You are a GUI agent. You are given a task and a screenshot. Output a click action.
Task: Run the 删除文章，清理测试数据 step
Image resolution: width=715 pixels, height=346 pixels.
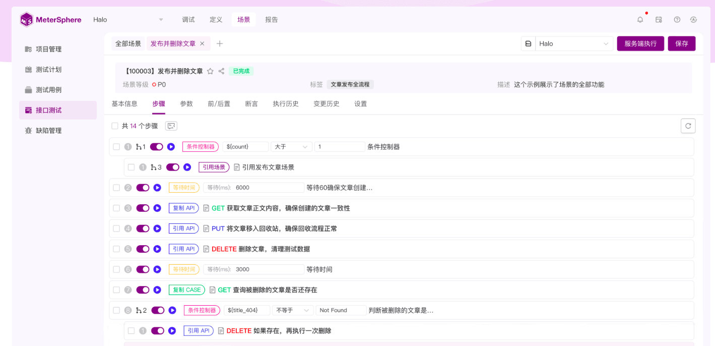tap(157, 249)
